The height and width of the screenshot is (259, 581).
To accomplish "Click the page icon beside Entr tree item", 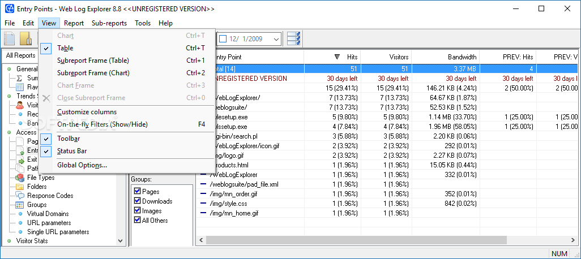I will (20, 150).
